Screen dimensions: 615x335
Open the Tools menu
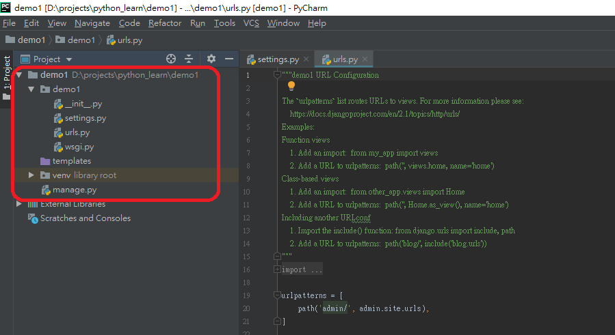[x=224, y=23]
